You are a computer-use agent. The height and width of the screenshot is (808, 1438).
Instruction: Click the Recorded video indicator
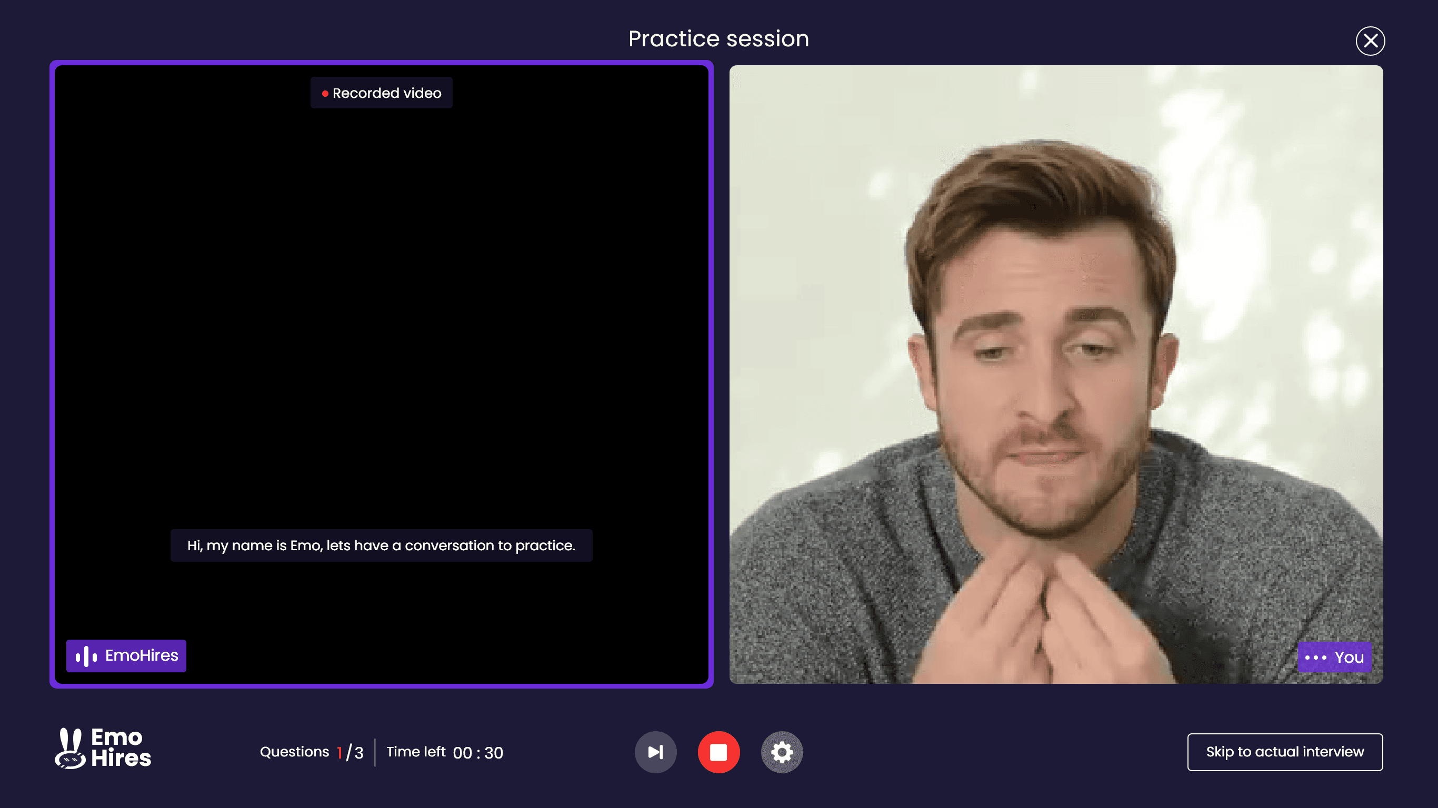381,93
